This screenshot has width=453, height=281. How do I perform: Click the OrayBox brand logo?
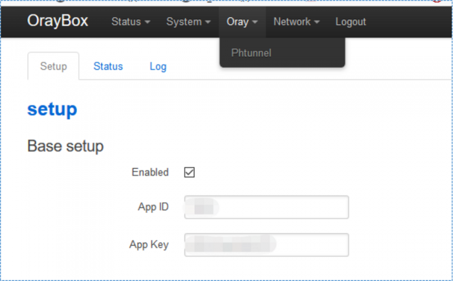pyautogui.click(x=58, y=21)
